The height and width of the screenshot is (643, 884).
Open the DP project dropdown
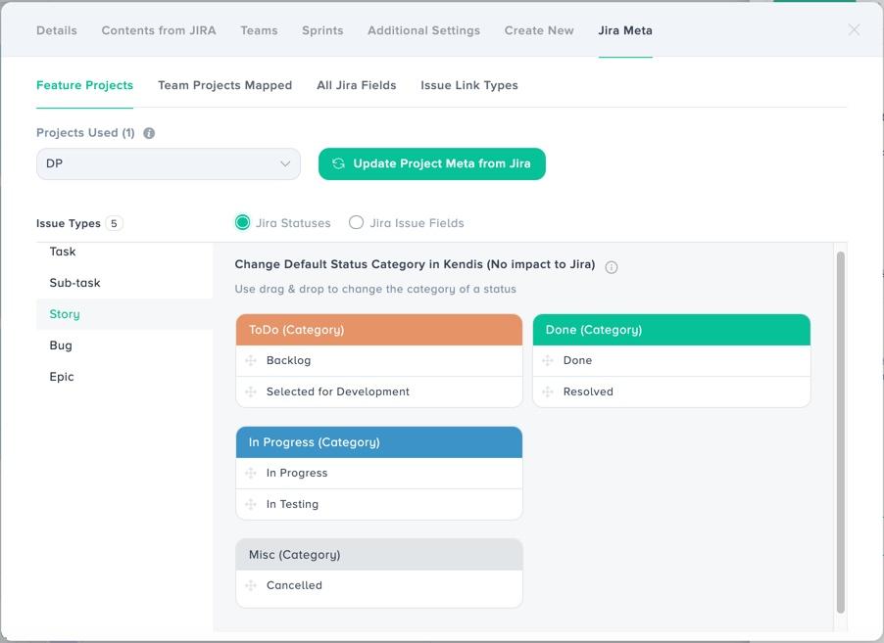pos(168,163)
